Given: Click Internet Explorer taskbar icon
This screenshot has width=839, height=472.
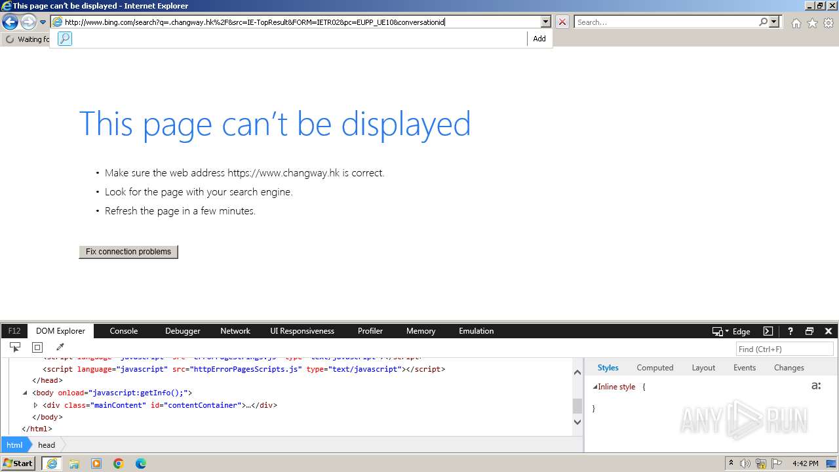Looking at the screenshot, I should pyautogui.click(x=52, y=463).
